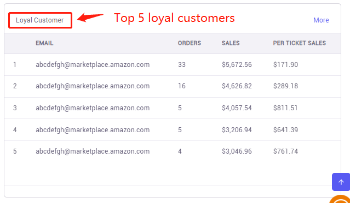Select the rank 3 customer email
This screenshot has height=203, width=350.
coord(93,108)
